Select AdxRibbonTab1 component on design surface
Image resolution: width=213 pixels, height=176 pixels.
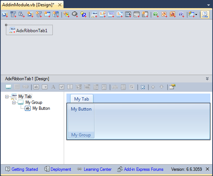[29, 30]
